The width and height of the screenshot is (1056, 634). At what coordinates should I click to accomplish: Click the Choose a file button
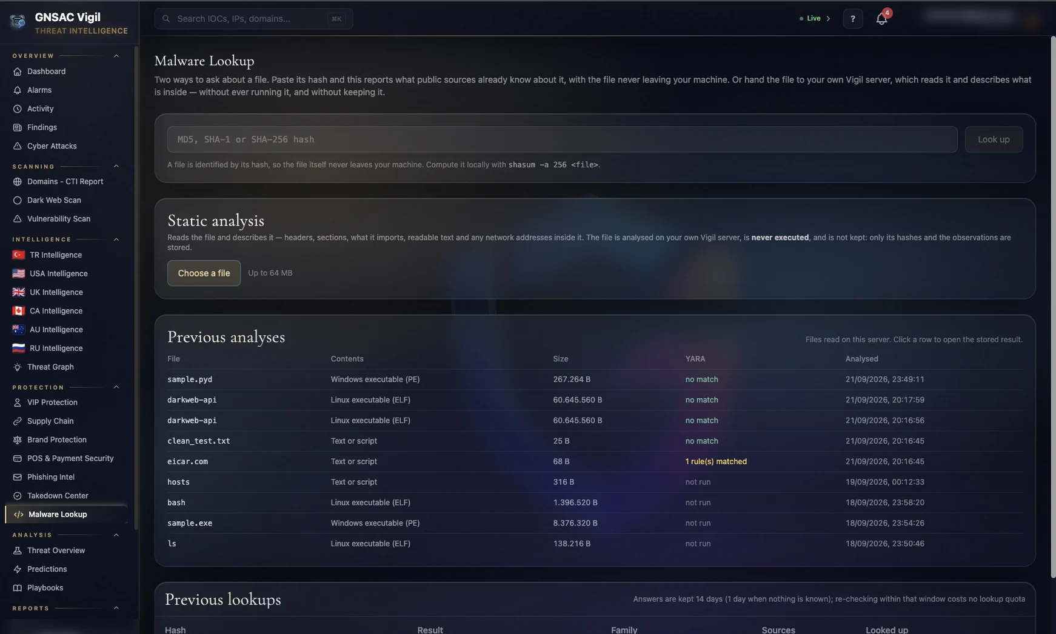click(204, 273)
